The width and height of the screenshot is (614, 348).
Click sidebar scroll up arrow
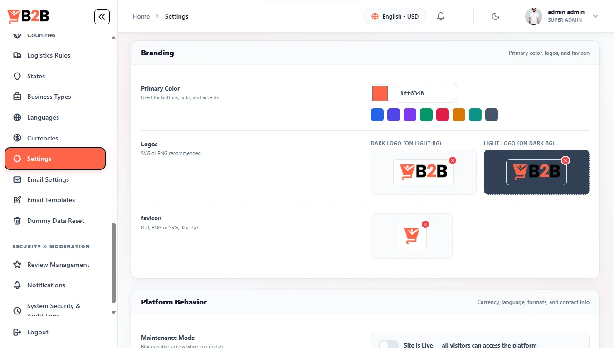113,38
